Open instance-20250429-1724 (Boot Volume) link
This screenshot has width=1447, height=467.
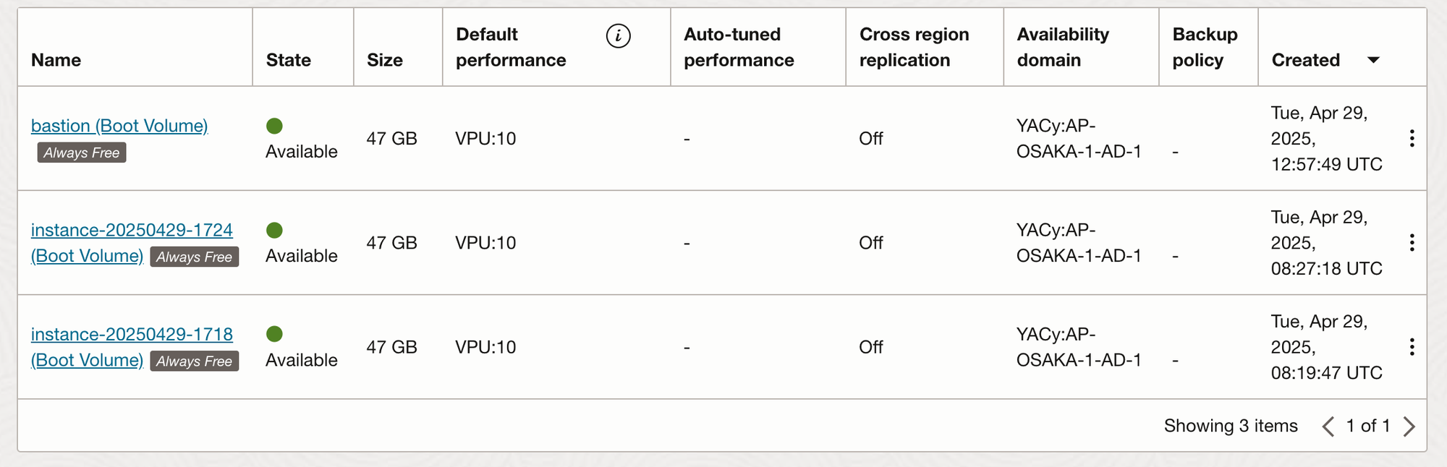coord(132,243)
